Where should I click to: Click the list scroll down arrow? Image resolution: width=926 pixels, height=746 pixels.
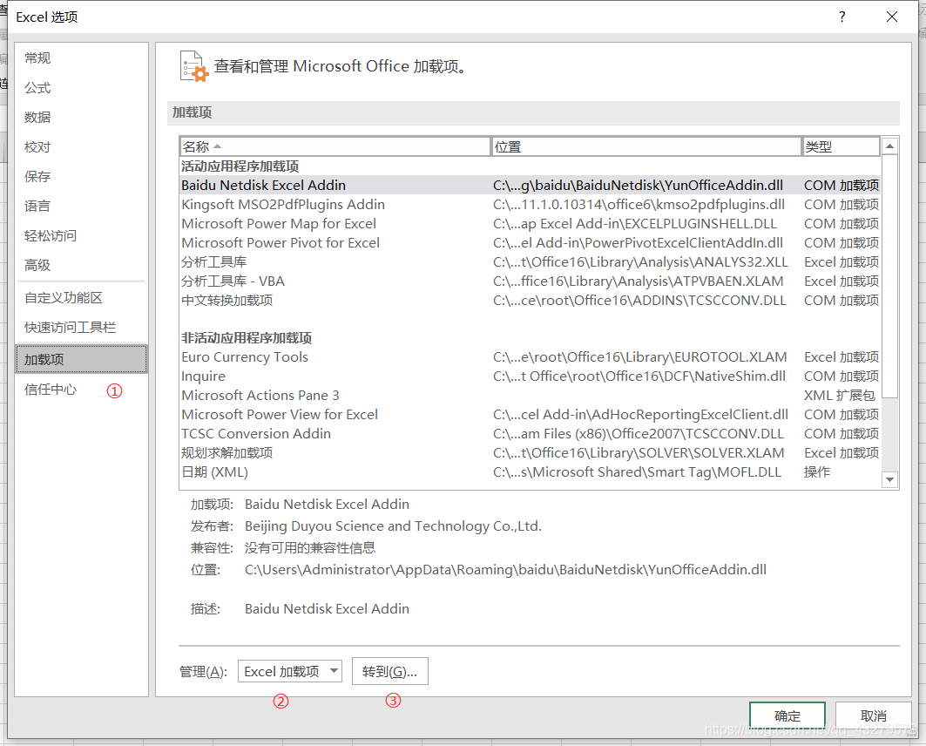click(x=889, y=479)
